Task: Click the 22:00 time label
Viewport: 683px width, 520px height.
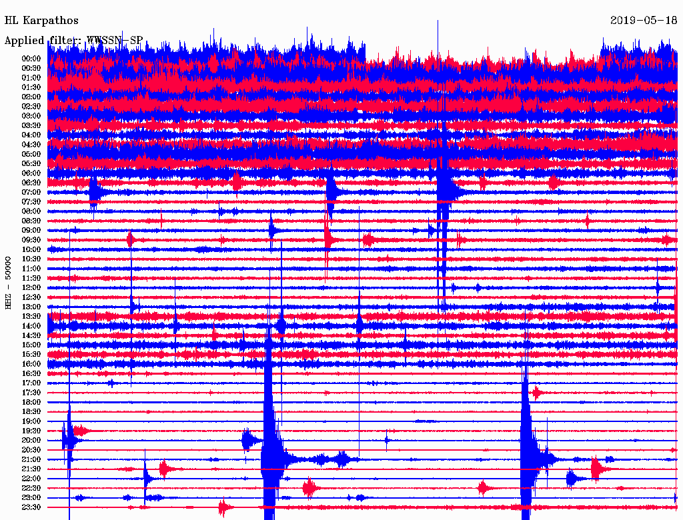Action: point(31,479)
